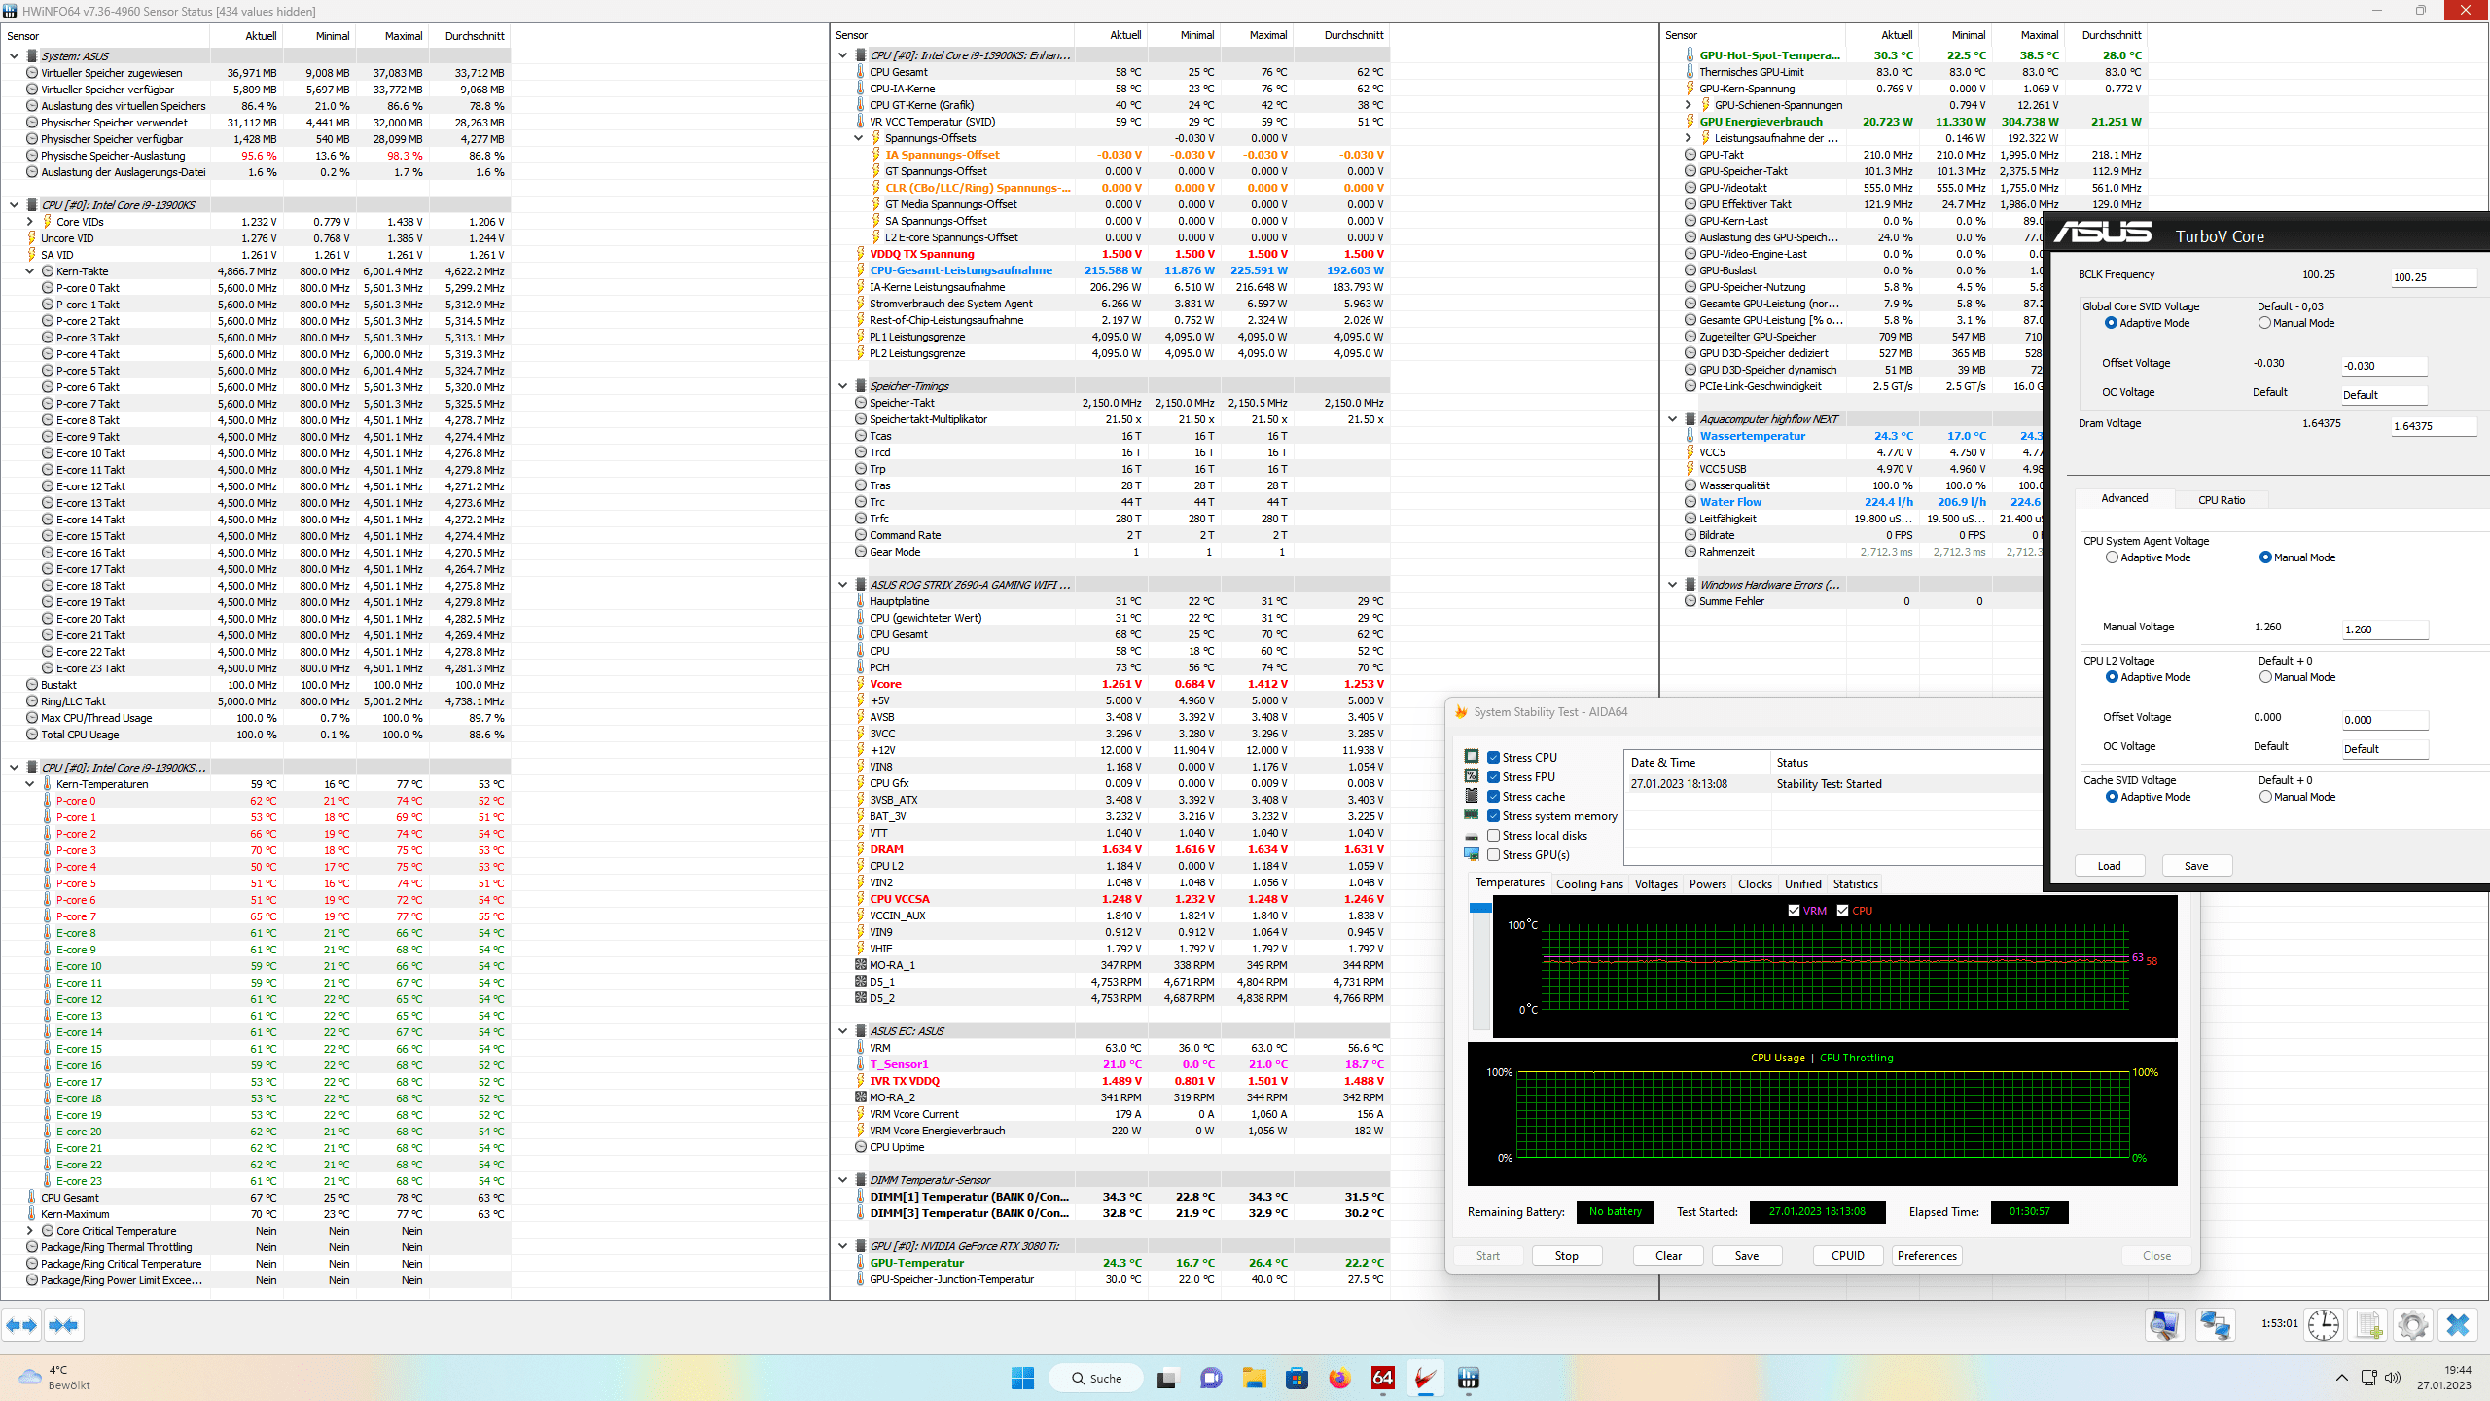
Task: Open the HWiNFO summary monitor-magnifier icon
Action: click(2165, 1325)
